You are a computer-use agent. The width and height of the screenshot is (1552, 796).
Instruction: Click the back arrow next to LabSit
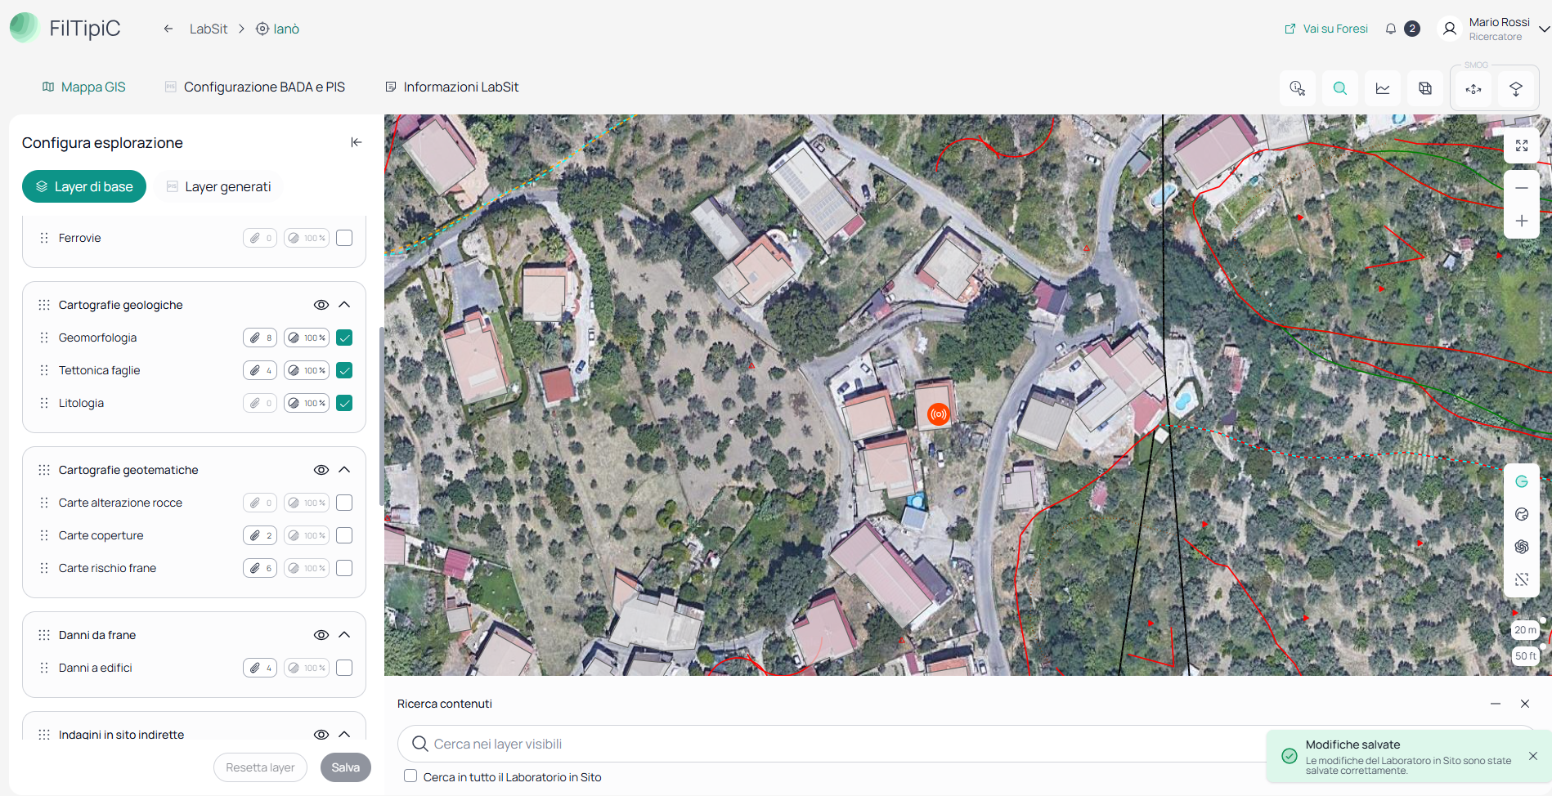[x=168, y=29]
